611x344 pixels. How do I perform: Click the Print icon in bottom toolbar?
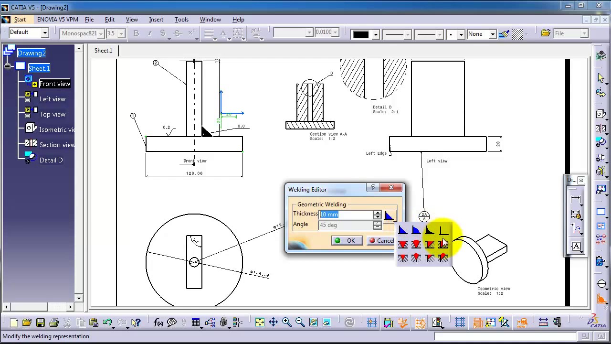(x=53, y=322)
